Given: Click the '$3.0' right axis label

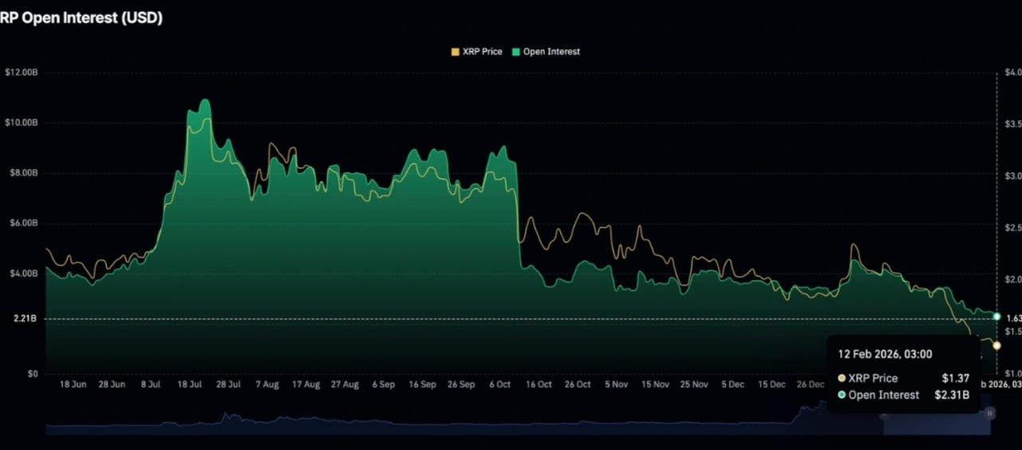Looking at the screenshot, I should point(1012,175).
